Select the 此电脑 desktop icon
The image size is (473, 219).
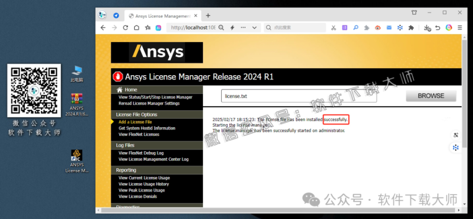pos(77,74)
